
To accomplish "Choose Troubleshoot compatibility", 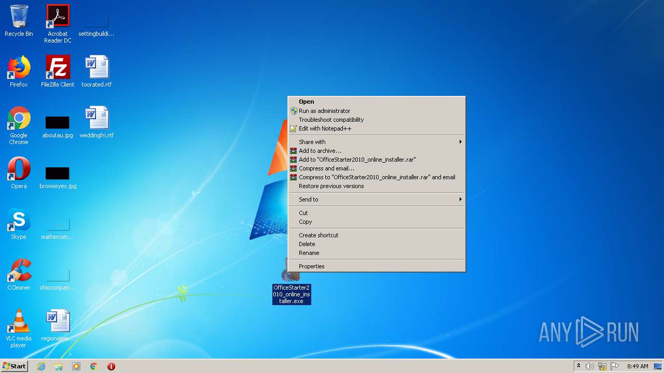I will pyautogui.click(x=377, y=120).
